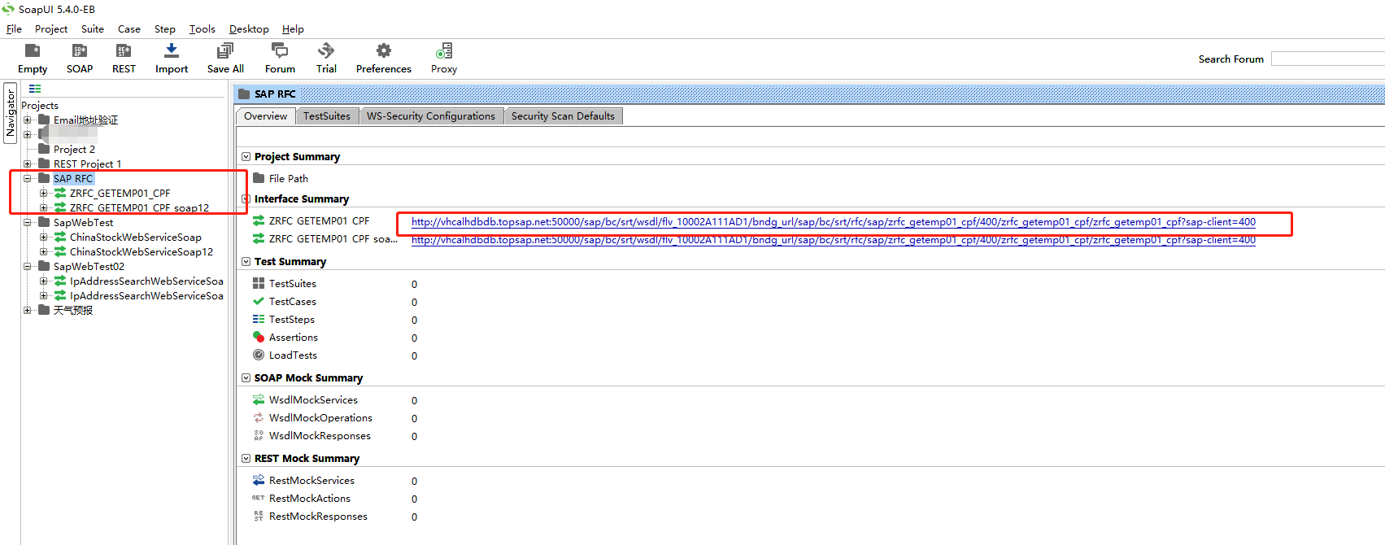
Task: Click the TestCases checkmark icon
Action: pos(259,301)
